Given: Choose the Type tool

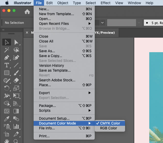Looking at the screenshot, I should [x=7, y=65].
